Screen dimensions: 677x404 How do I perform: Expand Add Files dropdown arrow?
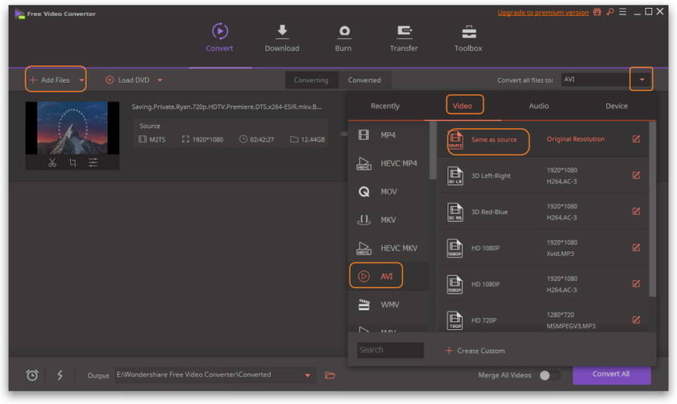81,80
